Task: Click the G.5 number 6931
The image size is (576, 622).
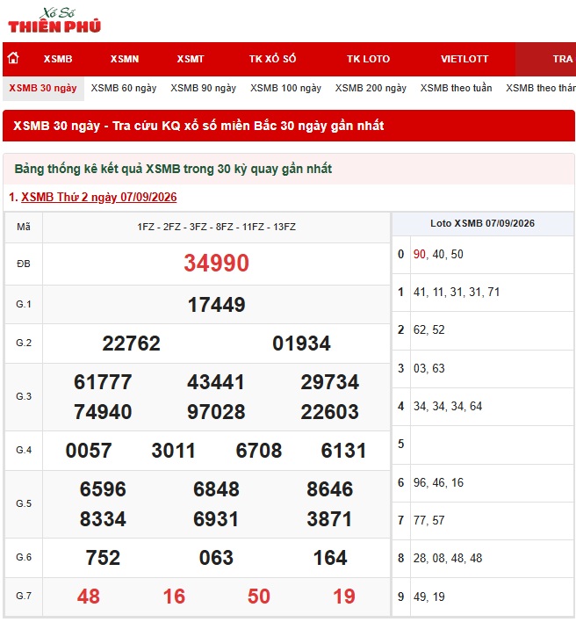Action: tap(216, 519)
